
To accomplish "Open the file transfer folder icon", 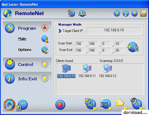I will [x=121, y=104].
